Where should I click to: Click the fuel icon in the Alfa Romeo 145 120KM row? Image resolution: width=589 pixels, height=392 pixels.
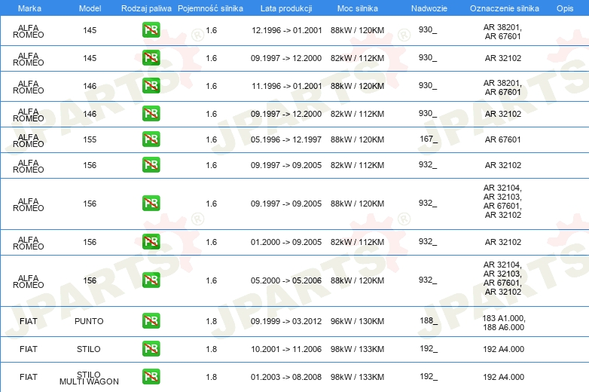[x=151, y=30]
